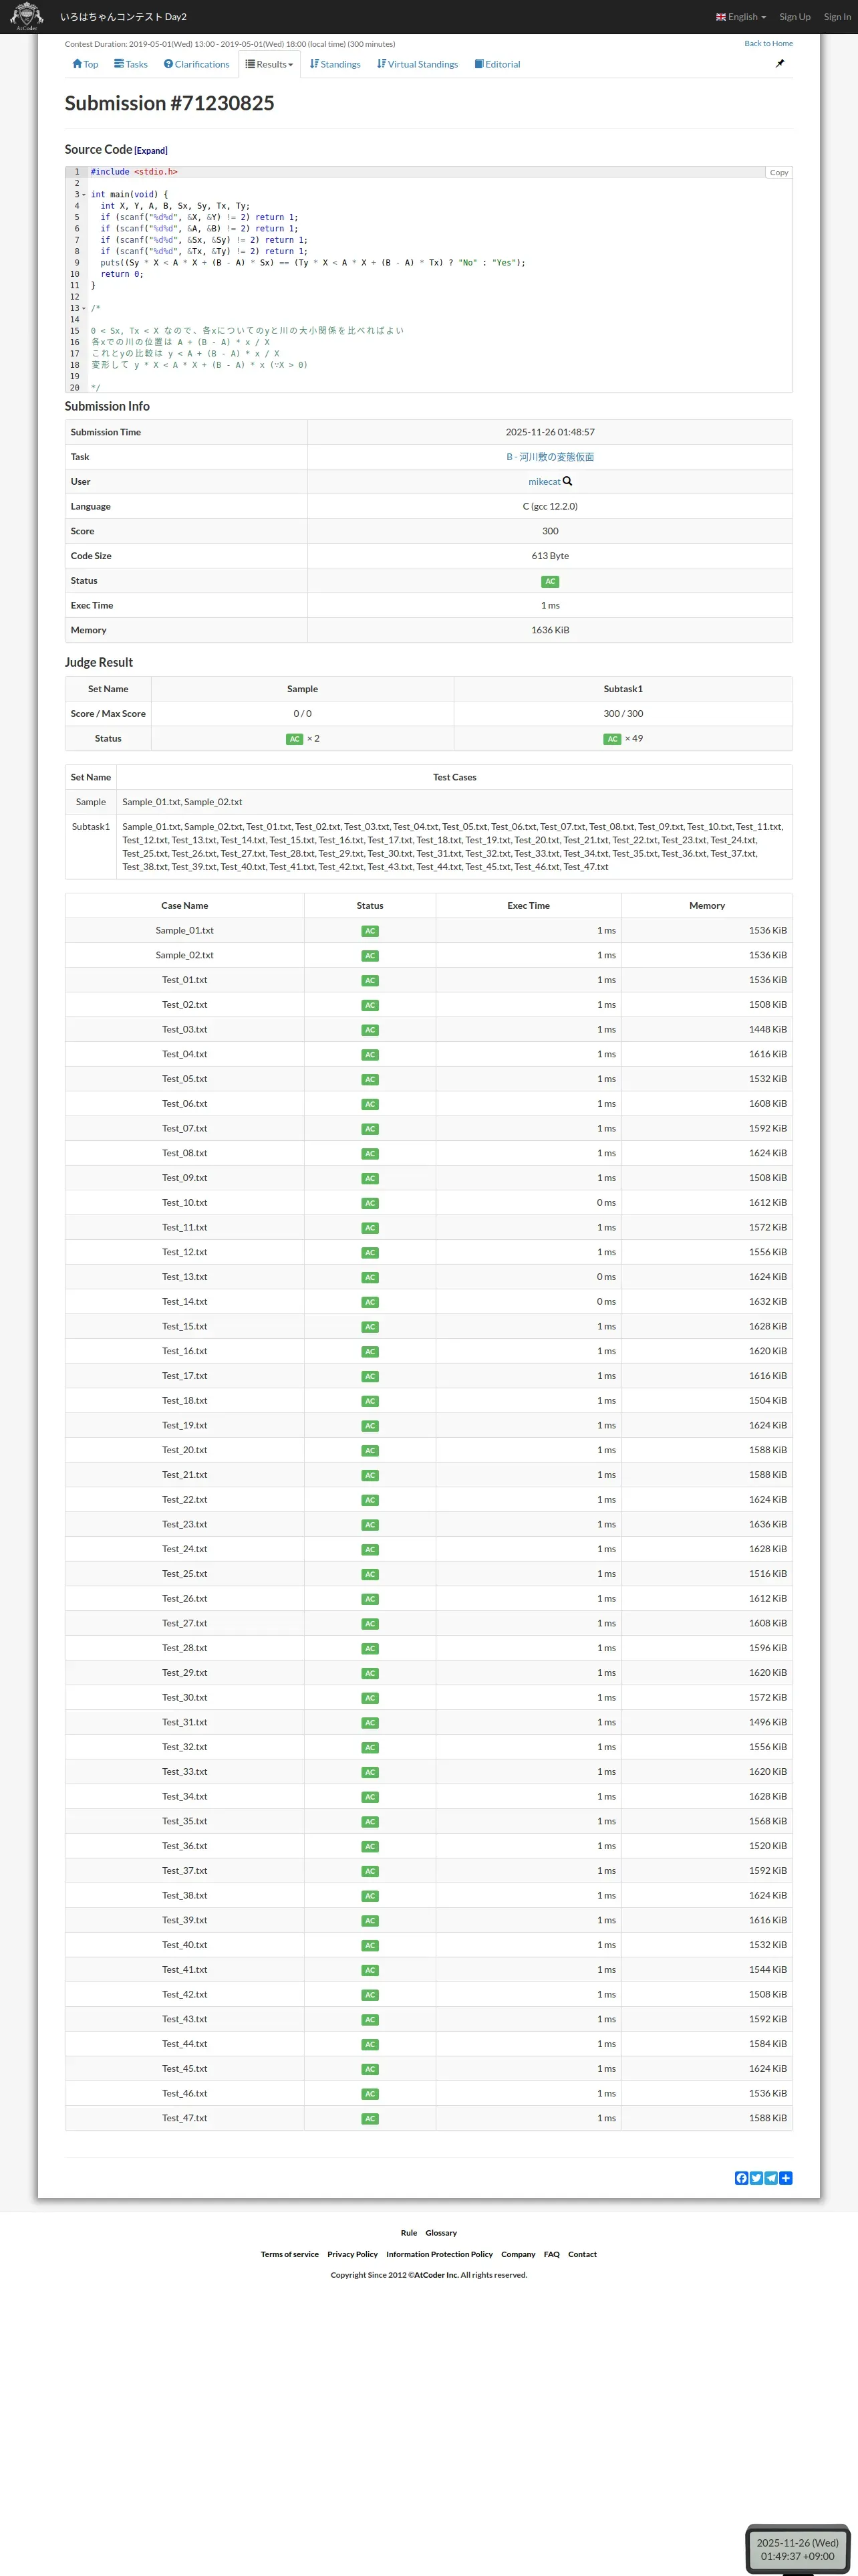Screen dimensions: 858x2576
Task: Click the pin icon beside contest tabs
Action: click(780, 64)
